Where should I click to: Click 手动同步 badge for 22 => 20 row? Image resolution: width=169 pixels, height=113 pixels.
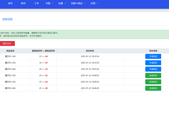click(x=153, y=56)
